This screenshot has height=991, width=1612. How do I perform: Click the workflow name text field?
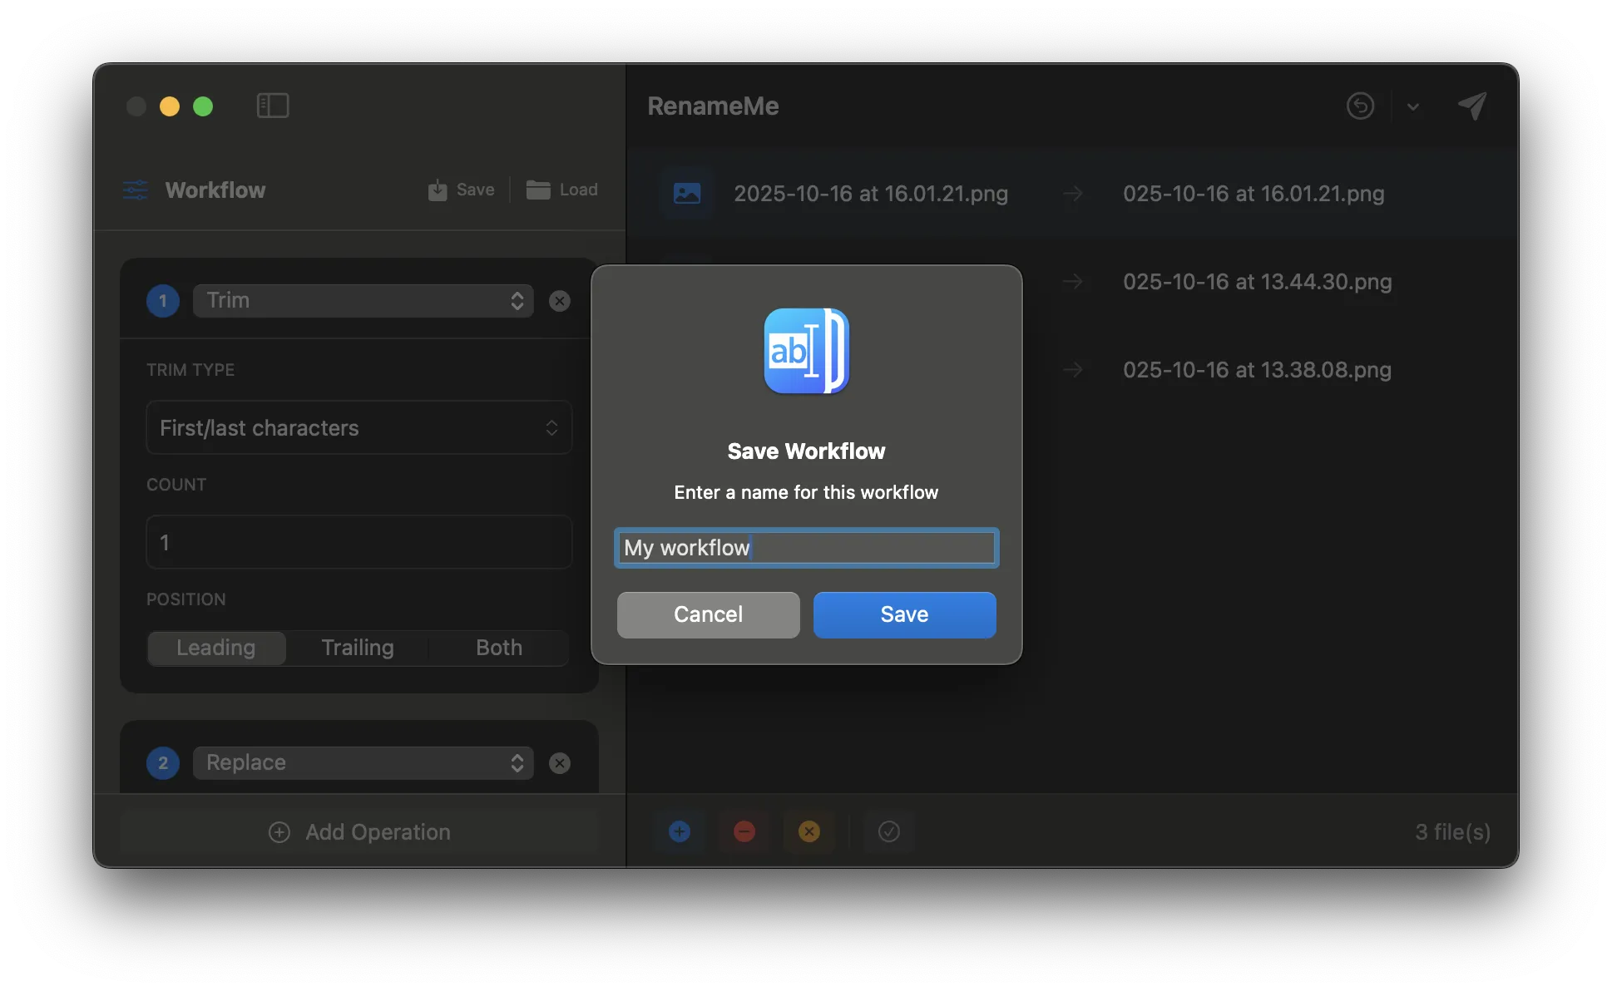pyautogui.click(x=806, y=548)
